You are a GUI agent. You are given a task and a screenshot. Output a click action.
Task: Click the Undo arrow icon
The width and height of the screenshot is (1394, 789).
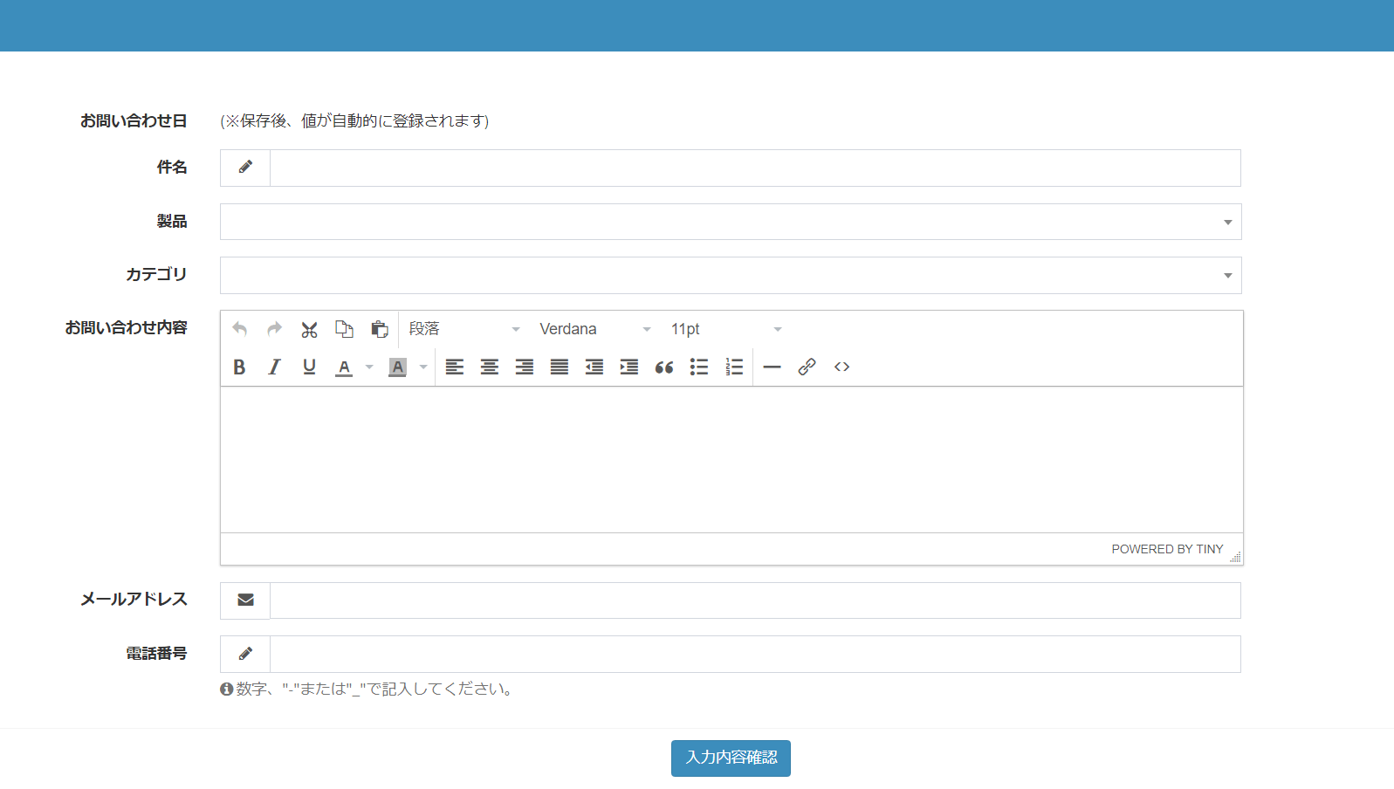pos(239,330)
